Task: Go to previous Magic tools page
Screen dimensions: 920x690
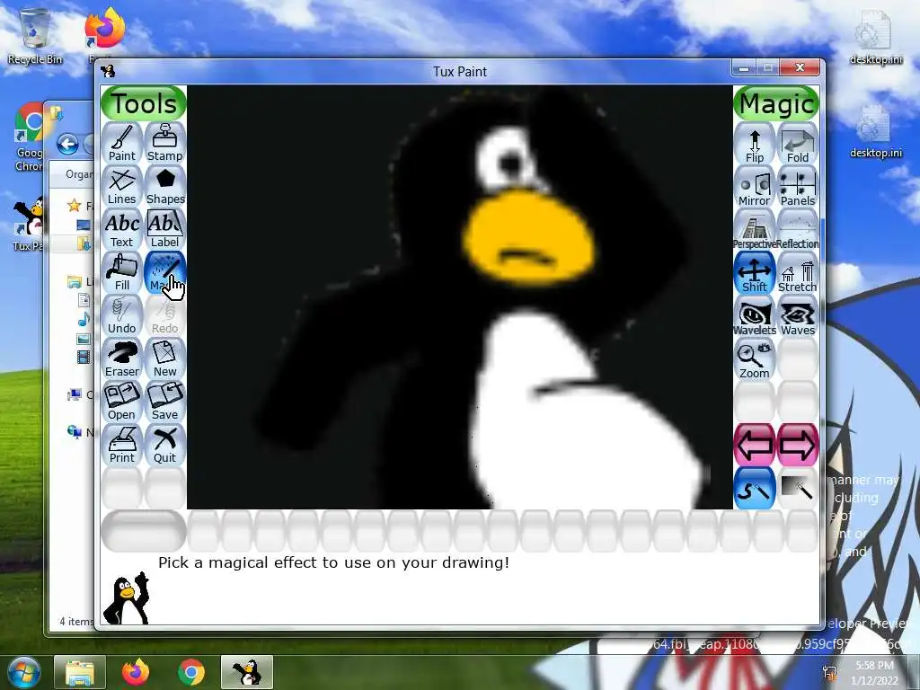Action: pyautogui.click(x=755, y=445)
